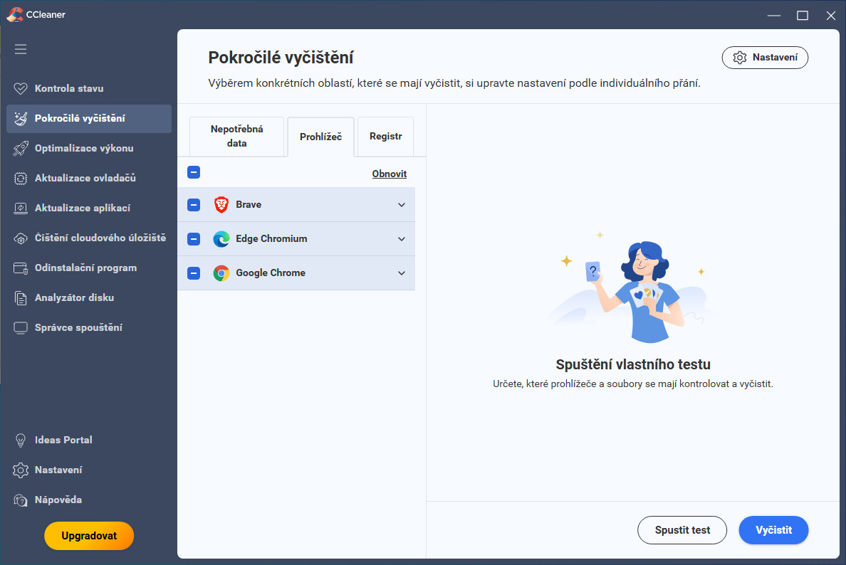This screenshot has height=565, width=846.
Task: Click gear icon inside top-right Nastavení button
Action: tap(740, 58)
